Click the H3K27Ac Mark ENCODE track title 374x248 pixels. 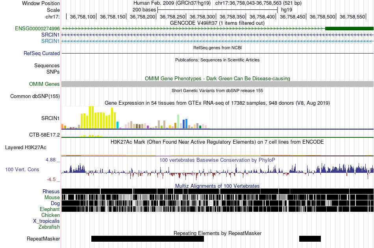[217, 142]
